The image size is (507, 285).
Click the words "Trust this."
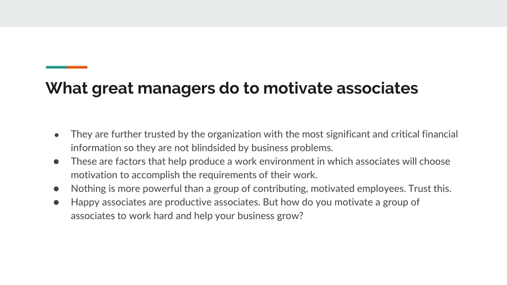tap(430, 189)
